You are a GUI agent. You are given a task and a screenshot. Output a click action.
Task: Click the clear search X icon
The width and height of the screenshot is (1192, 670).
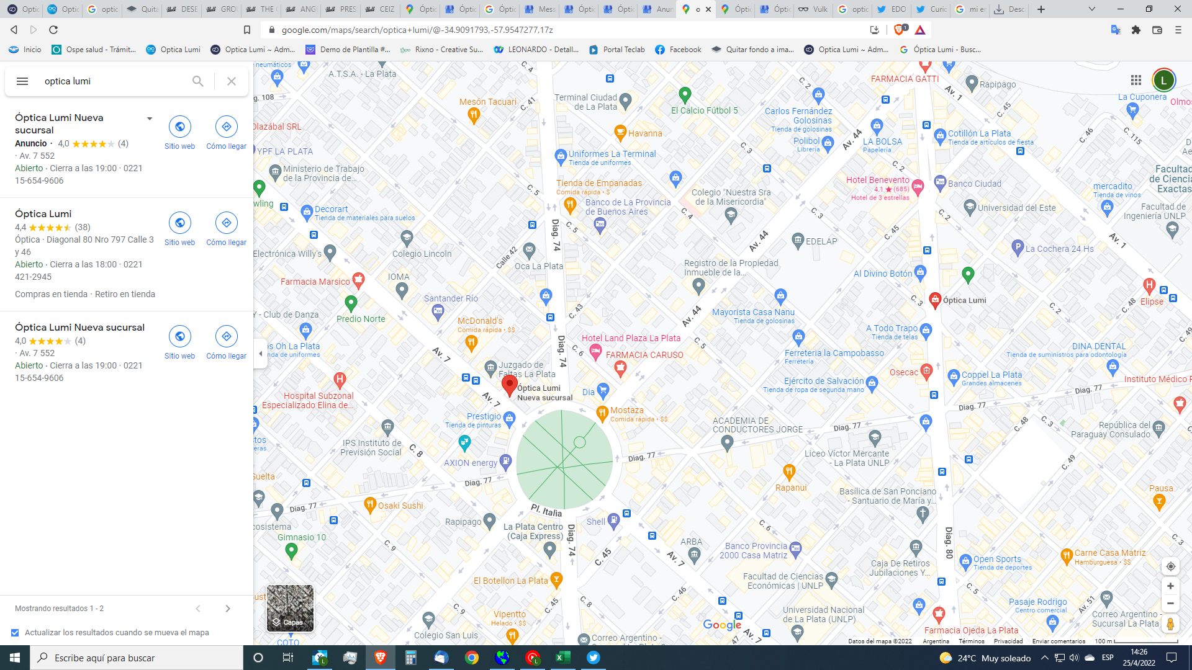[232, 81]
